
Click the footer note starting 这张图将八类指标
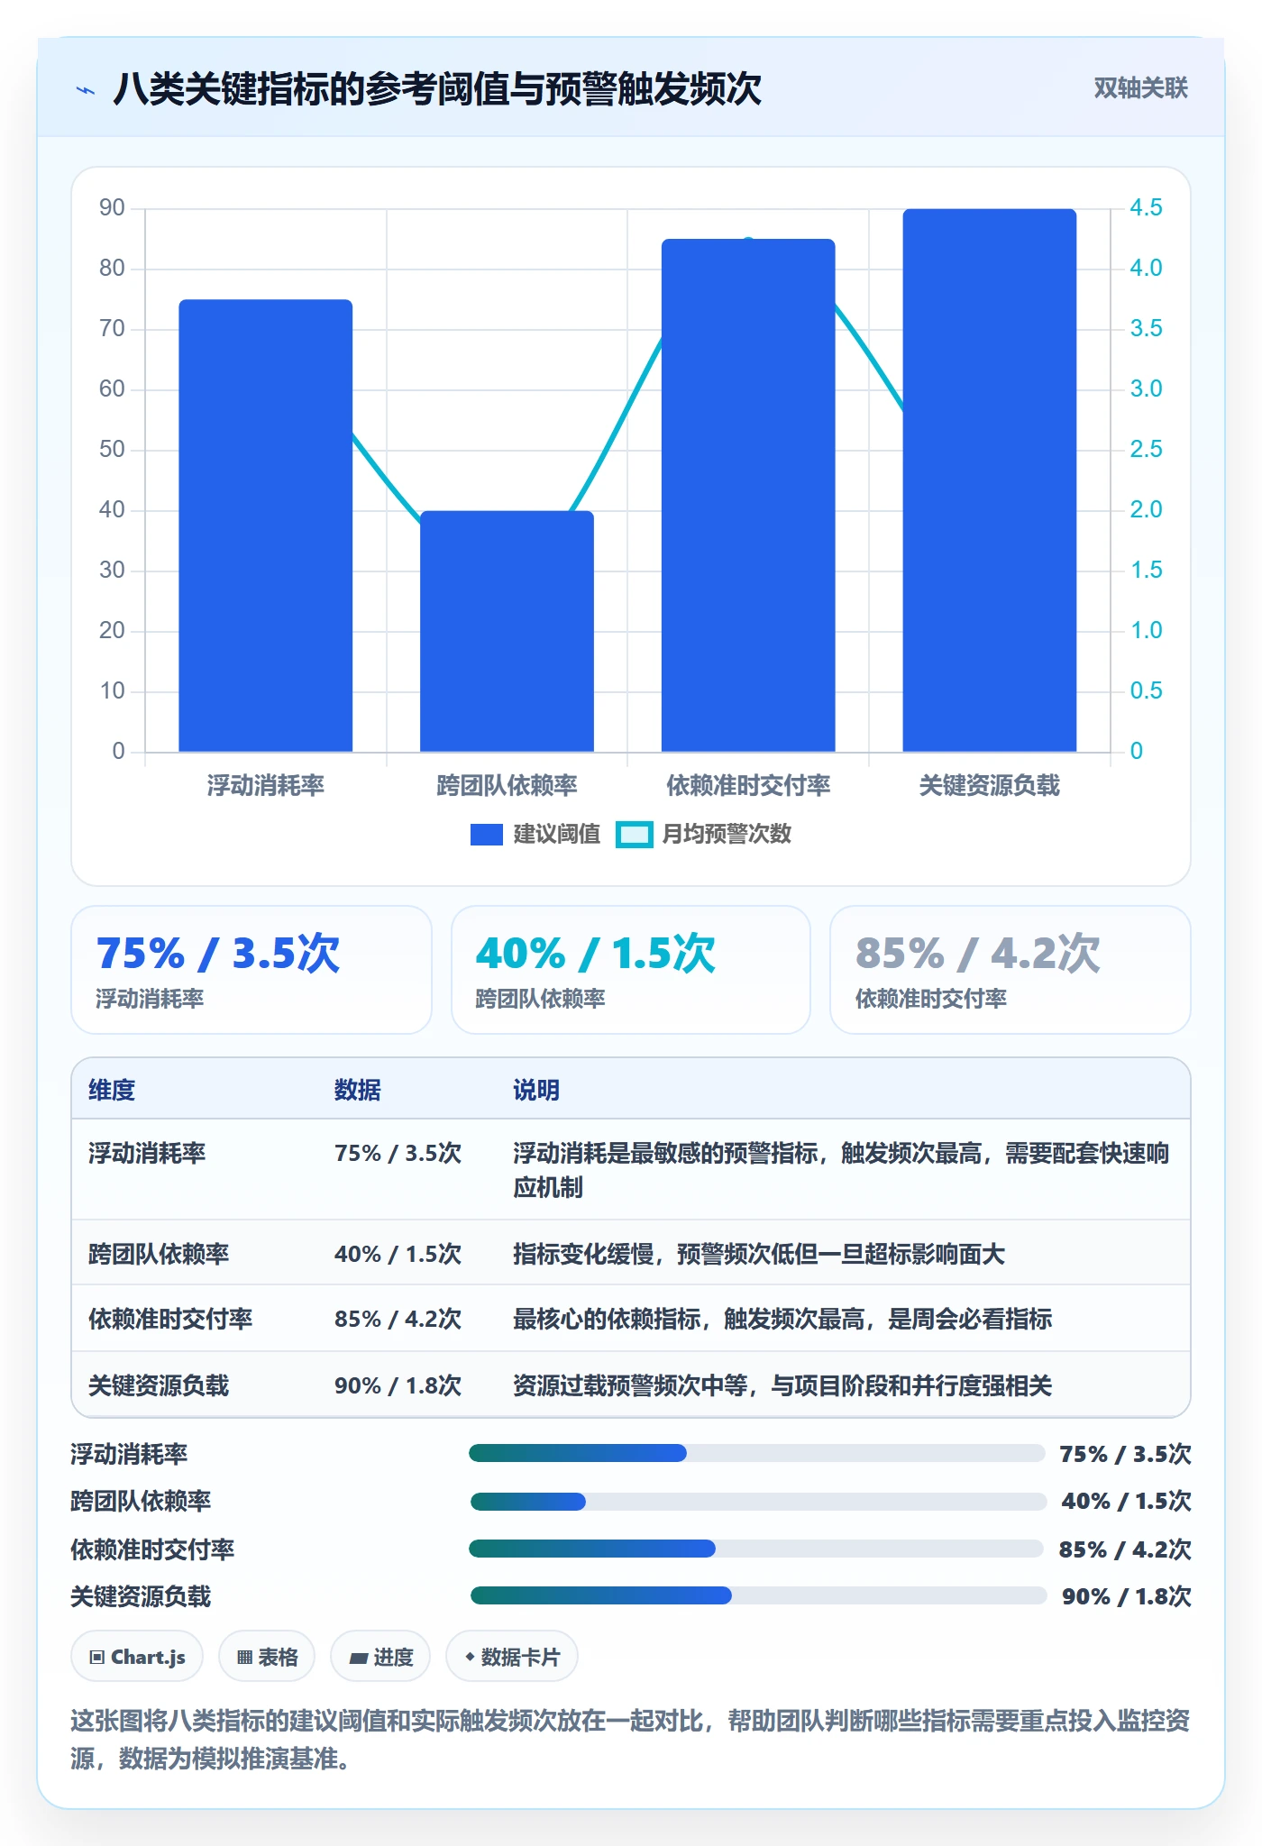click(630, 1740)
